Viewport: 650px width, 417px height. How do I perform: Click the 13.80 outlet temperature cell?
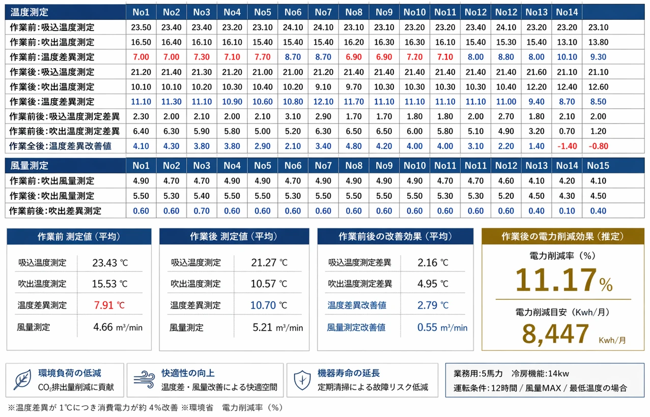pos(598,42)
